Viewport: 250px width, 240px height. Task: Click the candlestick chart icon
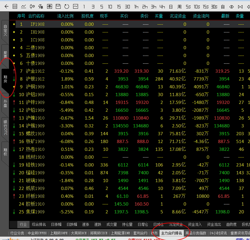(32, 6)
